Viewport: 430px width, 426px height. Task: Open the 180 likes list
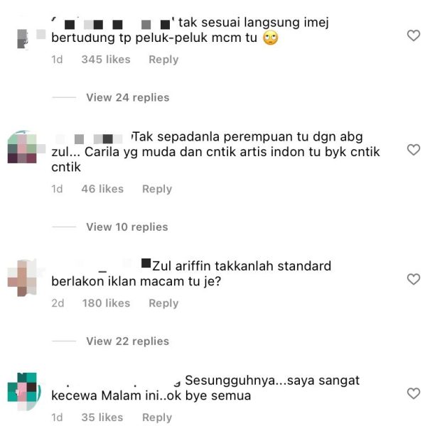click(106, 303)
